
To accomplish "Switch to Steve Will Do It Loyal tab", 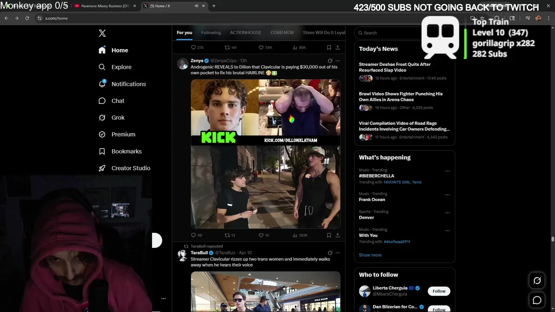I will pos(324,32).
